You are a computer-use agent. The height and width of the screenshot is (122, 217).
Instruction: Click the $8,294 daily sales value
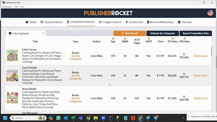[172, 75]
